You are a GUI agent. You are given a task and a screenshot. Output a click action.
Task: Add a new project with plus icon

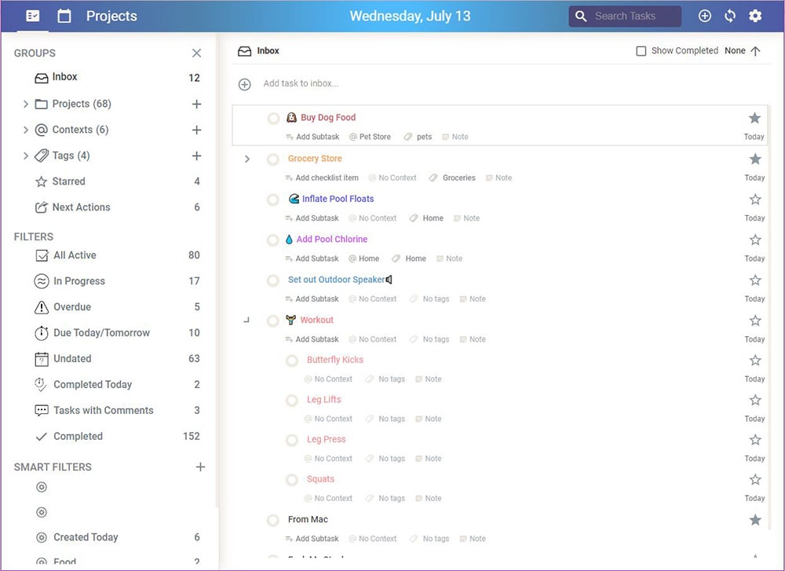click(x=196, y=104)
